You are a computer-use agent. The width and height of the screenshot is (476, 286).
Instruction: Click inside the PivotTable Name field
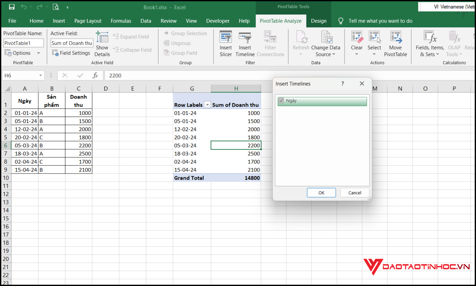pos(23,43)
